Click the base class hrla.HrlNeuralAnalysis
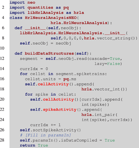 [x=79, y=23]
